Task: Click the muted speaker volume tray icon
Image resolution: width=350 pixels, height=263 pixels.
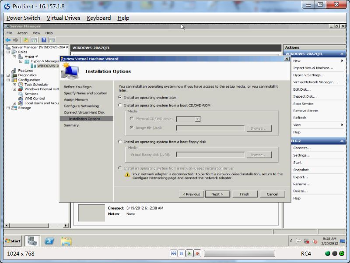Action: click(x=315, y=241)
